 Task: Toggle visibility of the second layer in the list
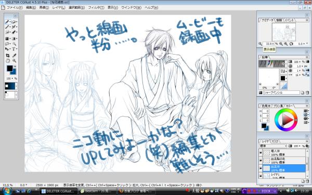(x=261, y=161)
